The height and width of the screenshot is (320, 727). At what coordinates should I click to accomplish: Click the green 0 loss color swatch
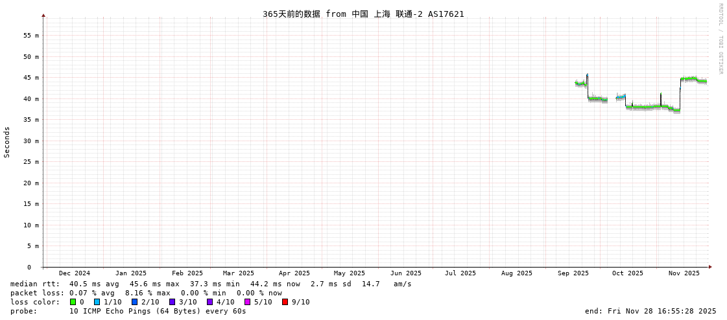(73, 302)
